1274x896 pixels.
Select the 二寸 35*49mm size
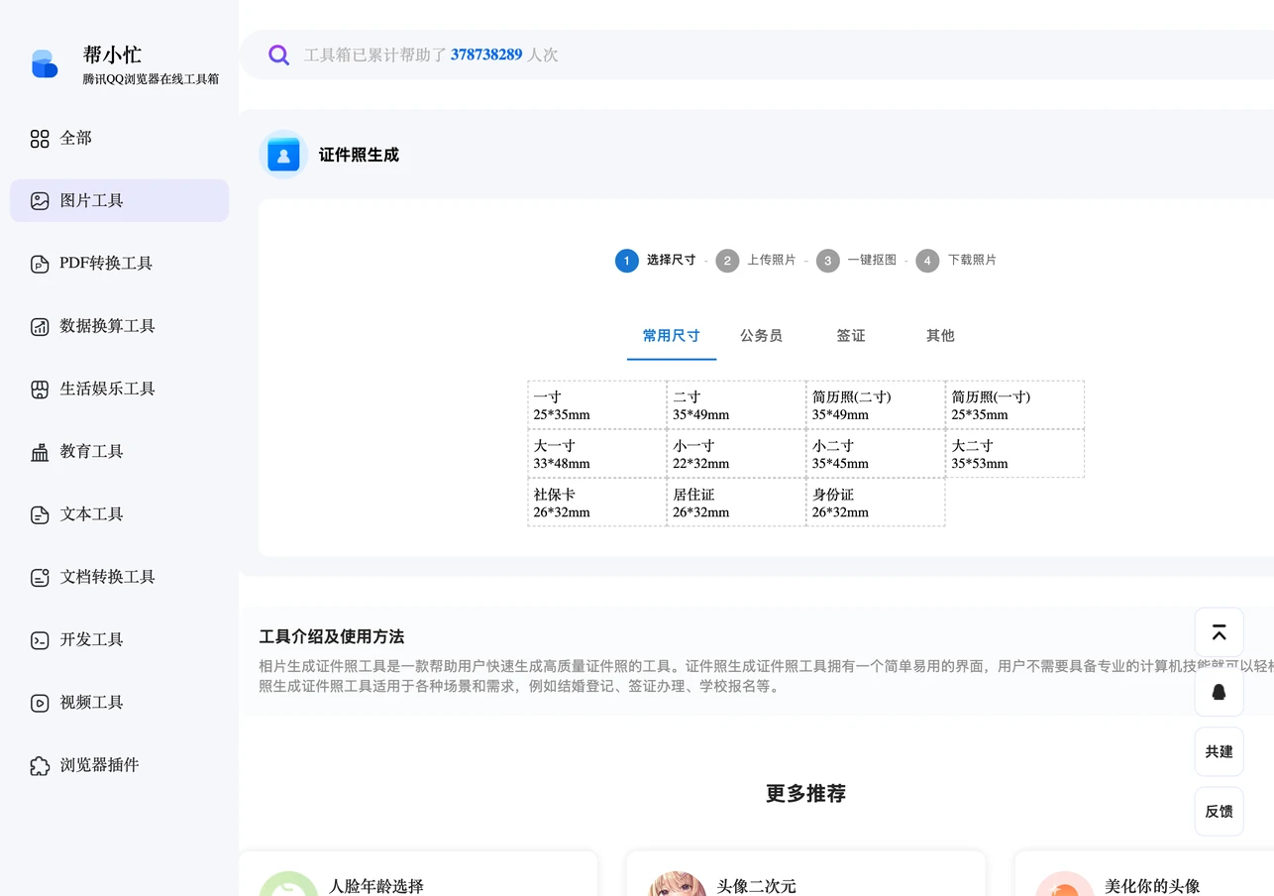pos(736,404)
